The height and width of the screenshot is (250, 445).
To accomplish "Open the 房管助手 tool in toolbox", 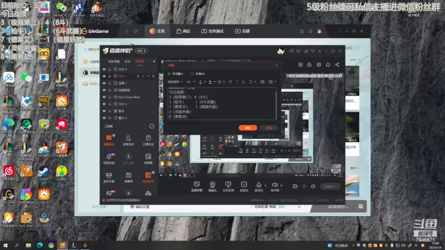I will 128,141.
